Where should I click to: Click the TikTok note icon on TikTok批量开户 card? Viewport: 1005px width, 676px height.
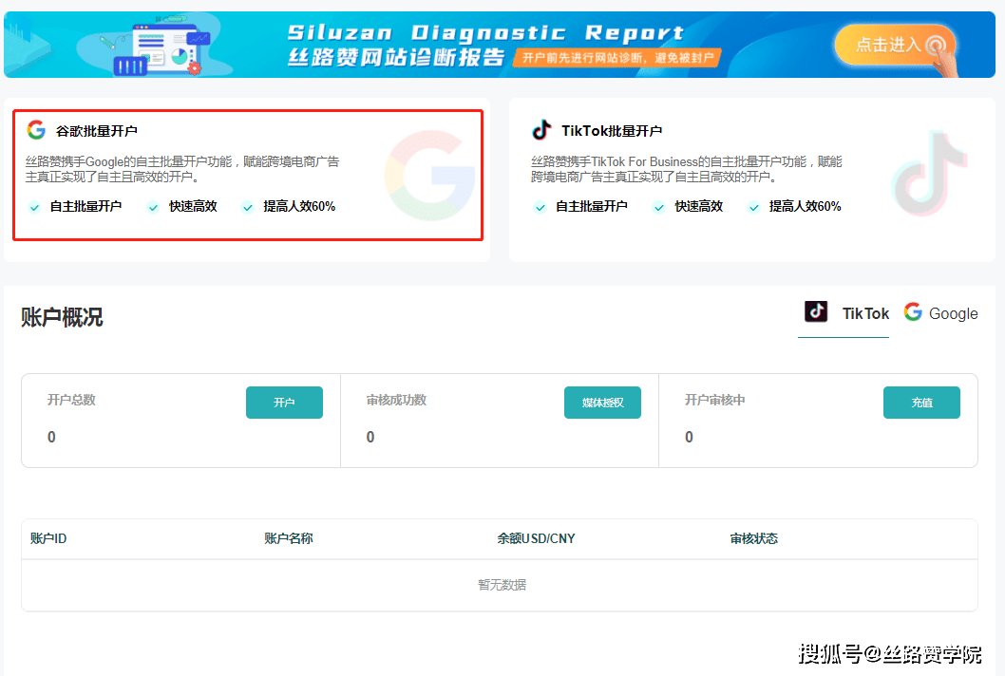click(x=540, y=128)
